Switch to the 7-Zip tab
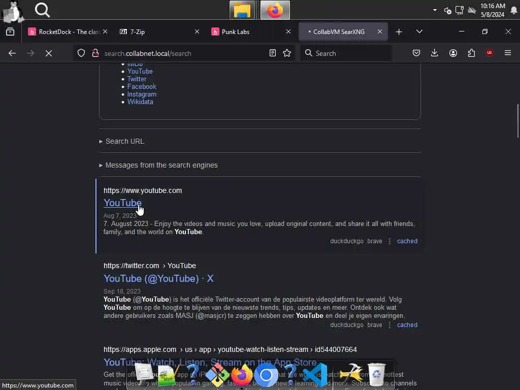Viewport: 520px width, 390px height. [159, 31]
